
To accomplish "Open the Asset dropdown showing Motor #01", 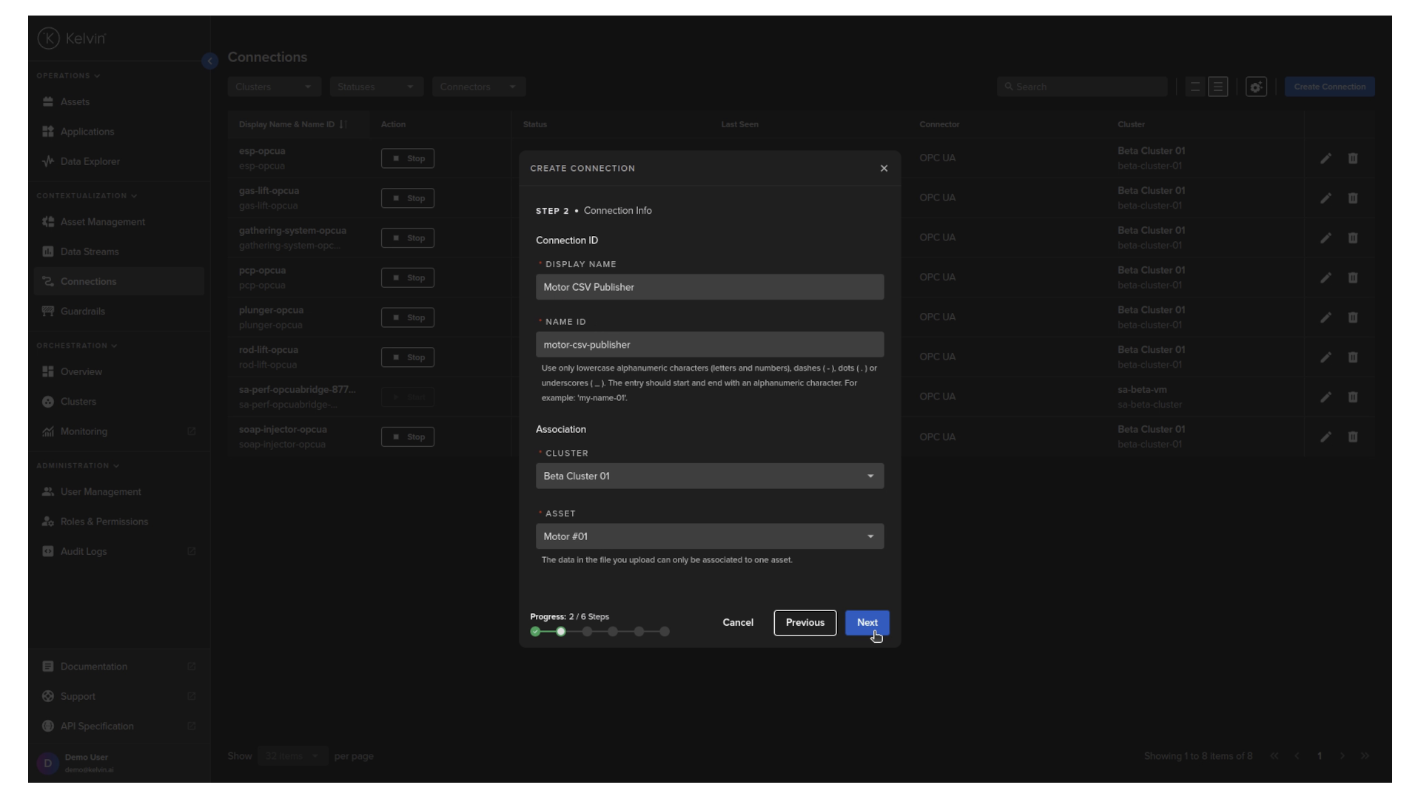I will coord(709,536).
